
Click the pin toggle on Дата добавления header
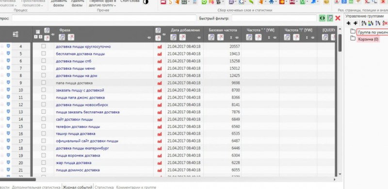(x=199, y=38)
